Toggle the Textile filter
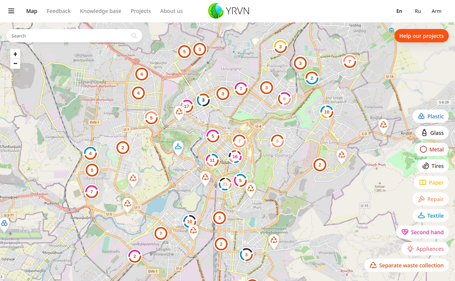Viewport: 455px width, 281px height. (431, 216)
